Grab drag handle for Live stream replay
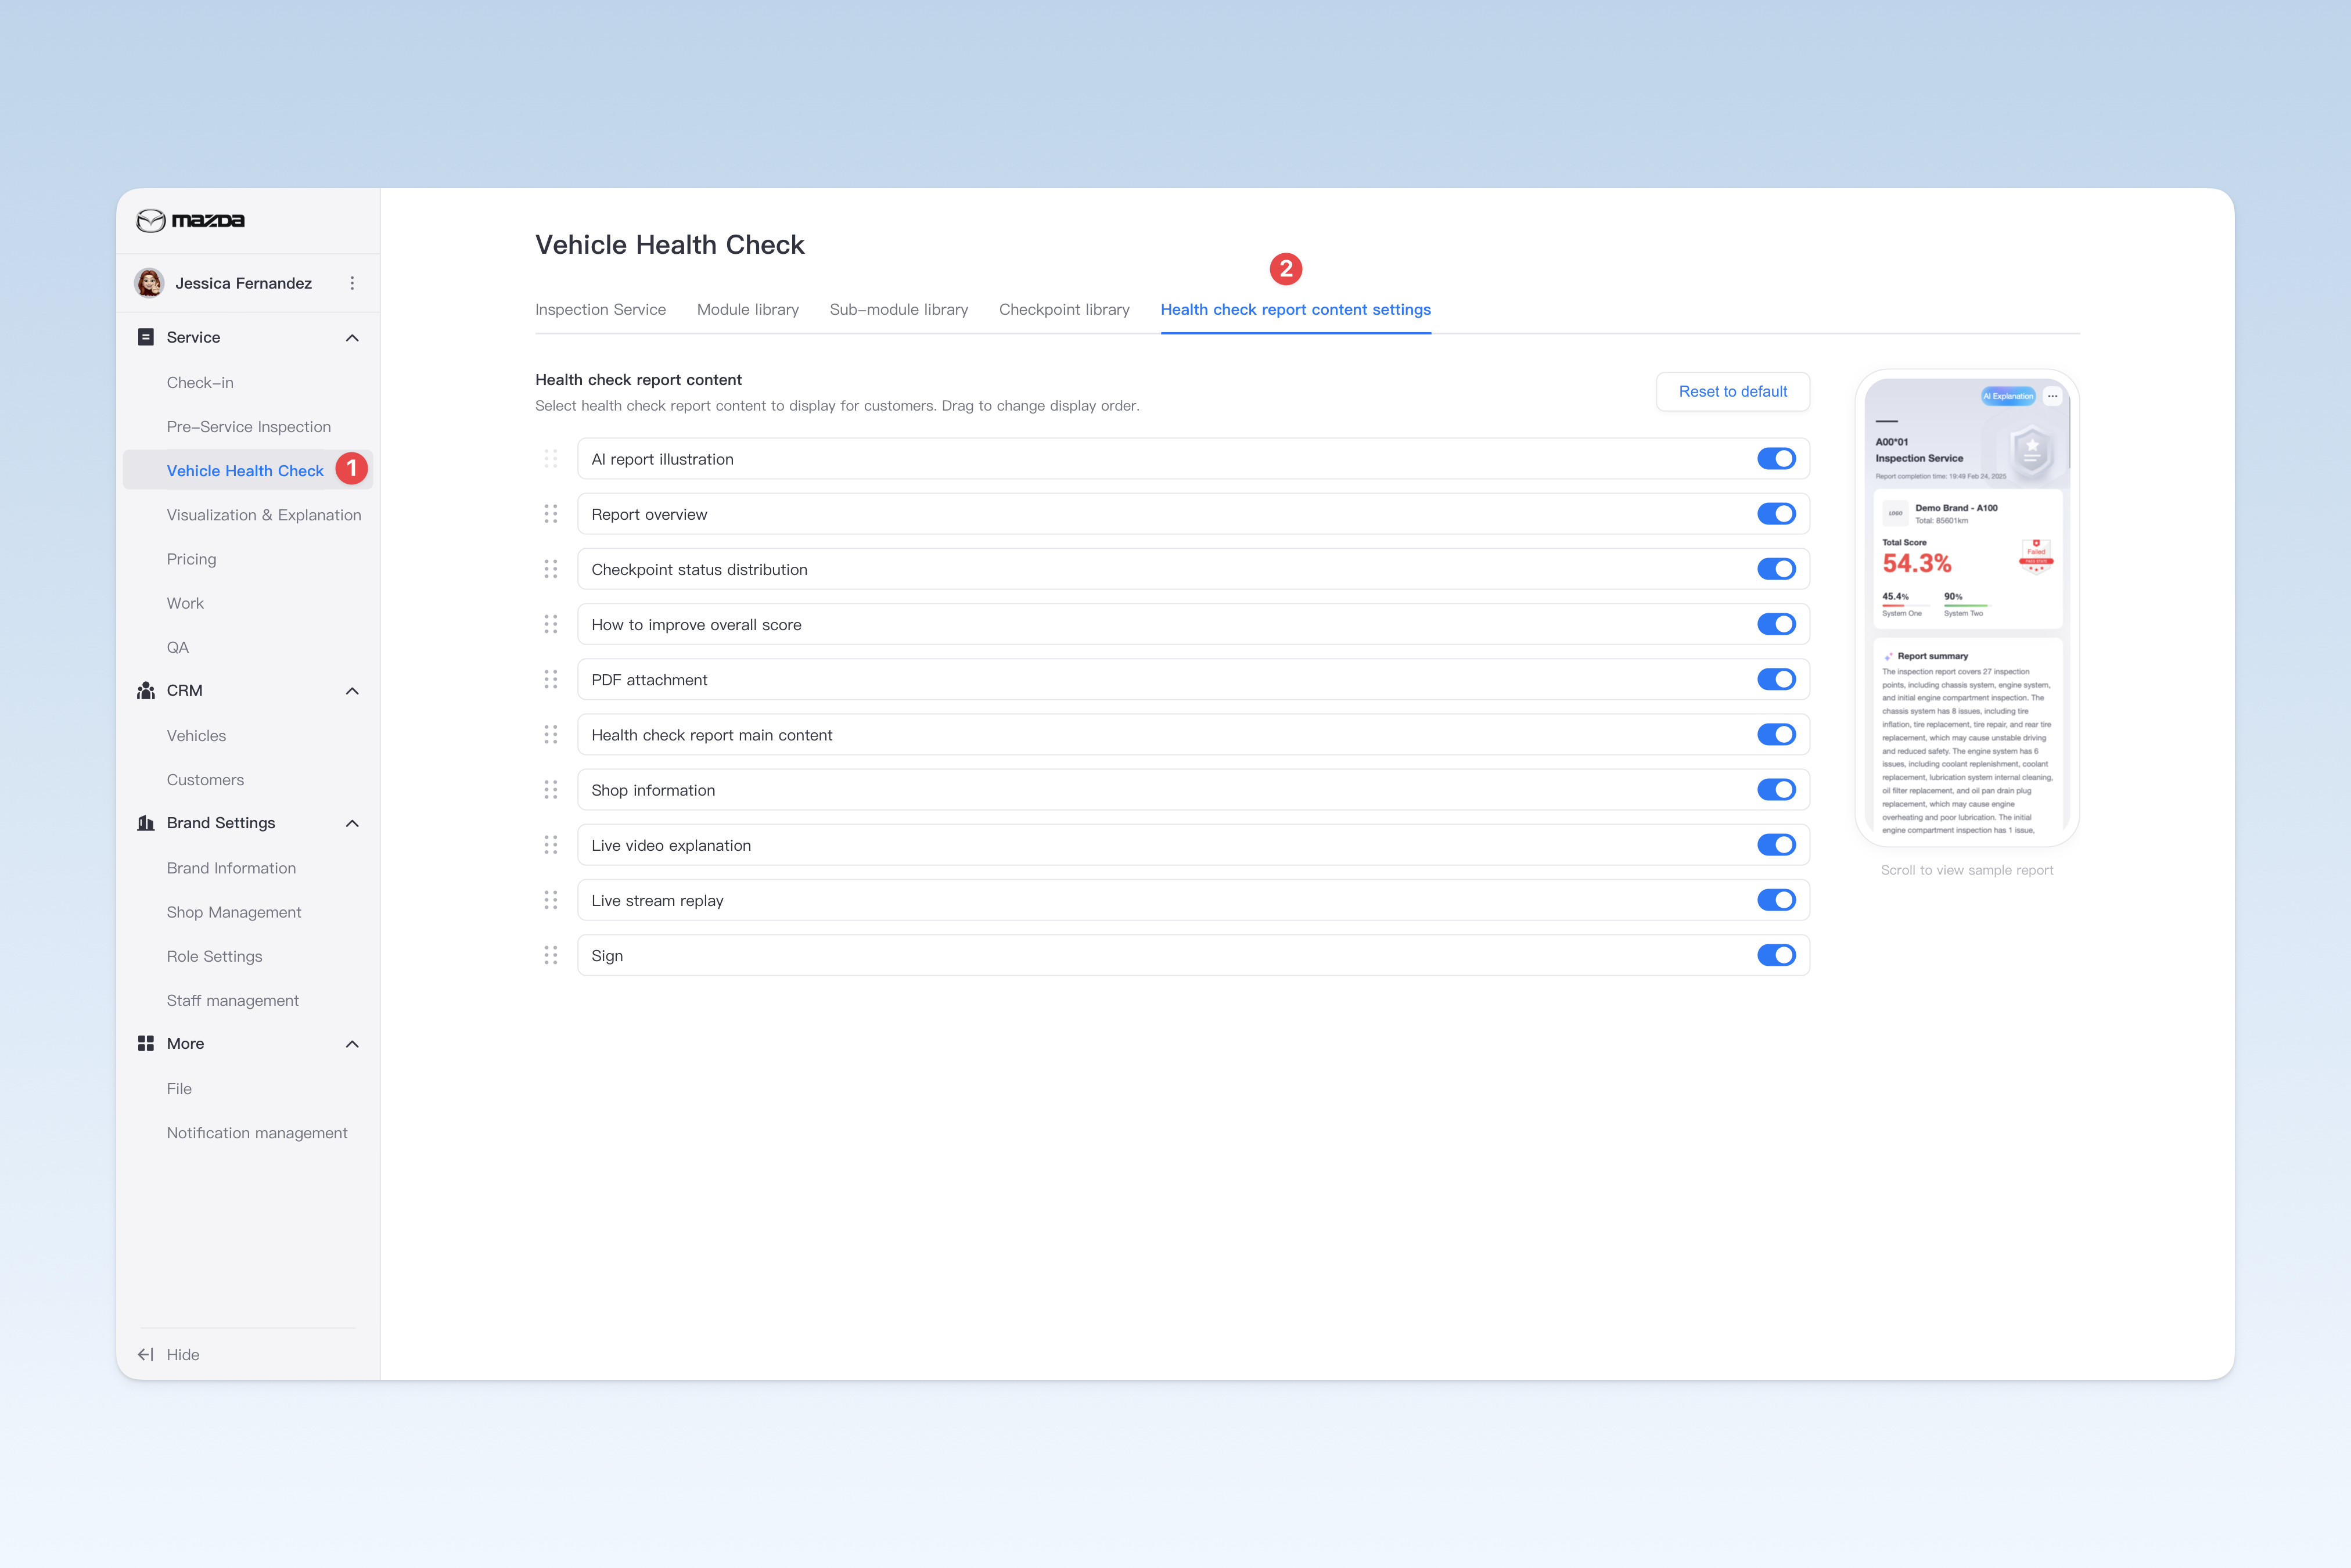 tap(551, 900)
